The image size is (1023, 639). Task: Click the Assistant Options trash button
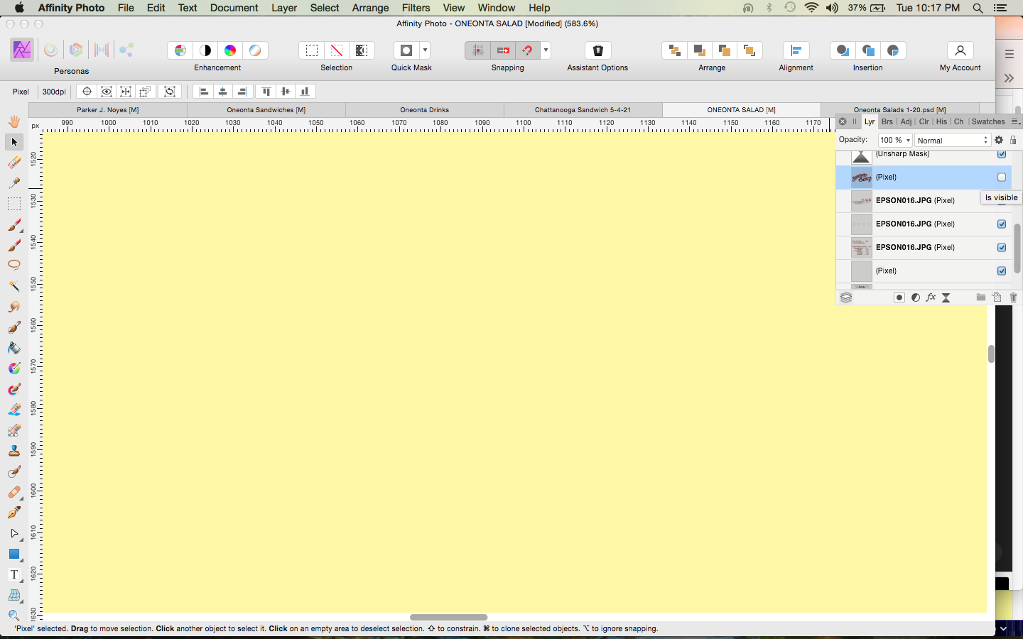click(597, 50)
